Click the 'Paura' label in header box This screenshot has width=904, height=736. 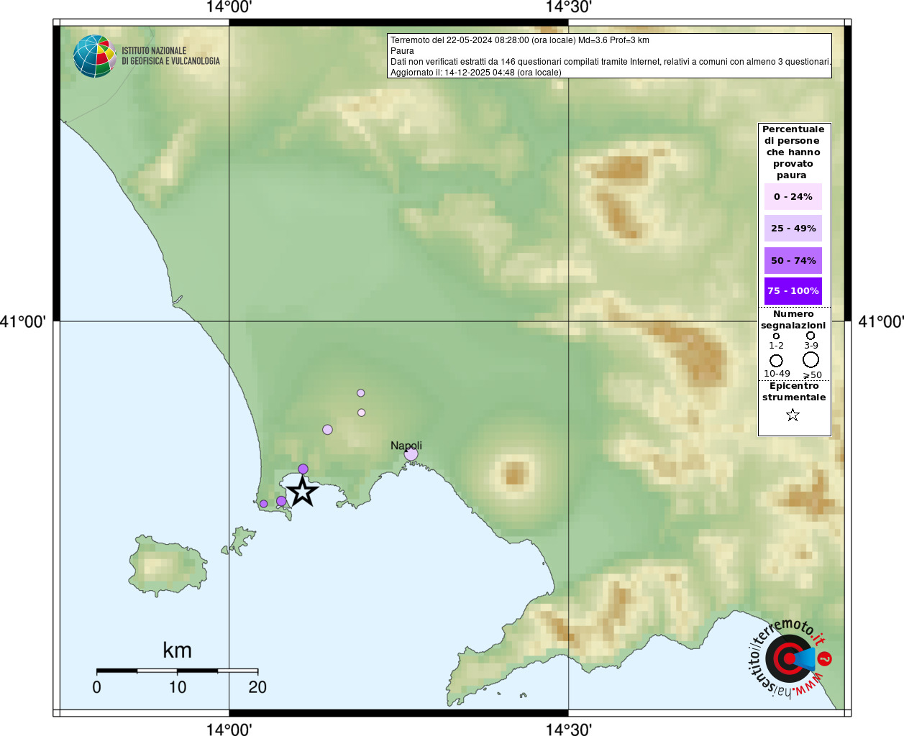click(402, 51)
